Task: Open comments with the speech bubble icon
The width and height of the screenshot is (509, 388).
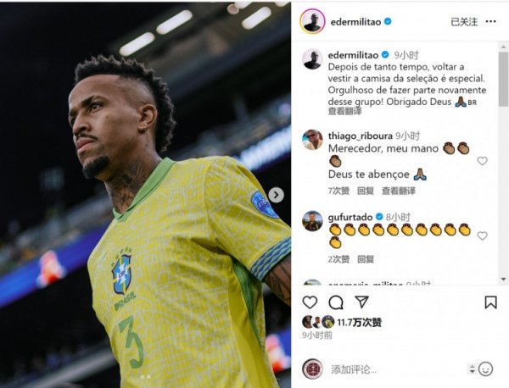Action: coord(336,302)
